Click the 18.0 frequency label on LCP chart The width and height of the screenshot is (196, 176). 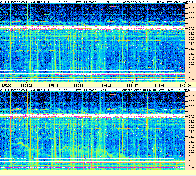coord(191,161)
